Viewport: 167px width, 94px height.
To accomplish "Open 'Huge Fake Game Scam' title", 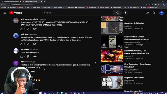I will point(134,78).
